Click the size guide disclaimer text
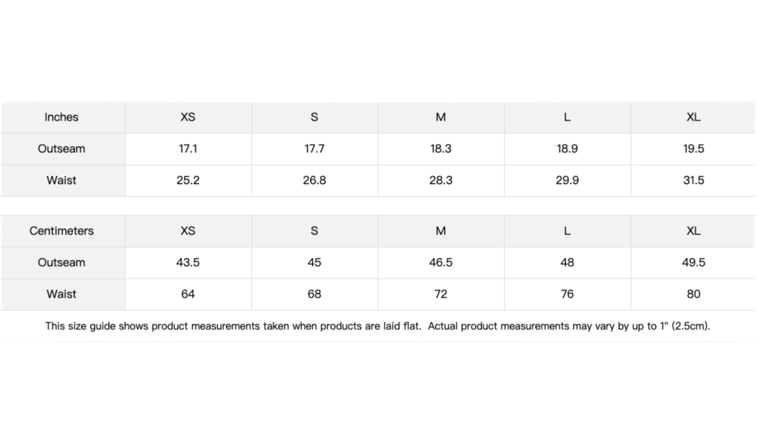 coord(378,326)
